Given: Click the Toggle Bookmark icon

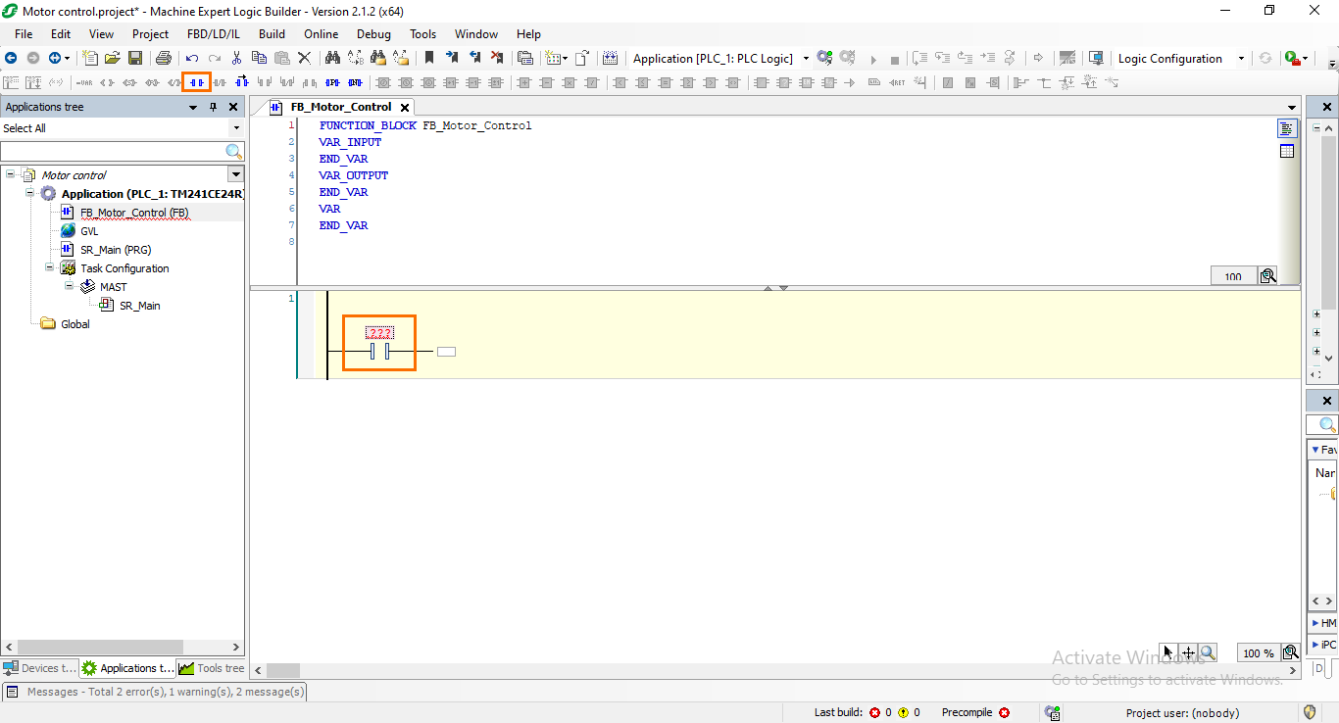Looking at the screenshot, I should pos(429,58).
